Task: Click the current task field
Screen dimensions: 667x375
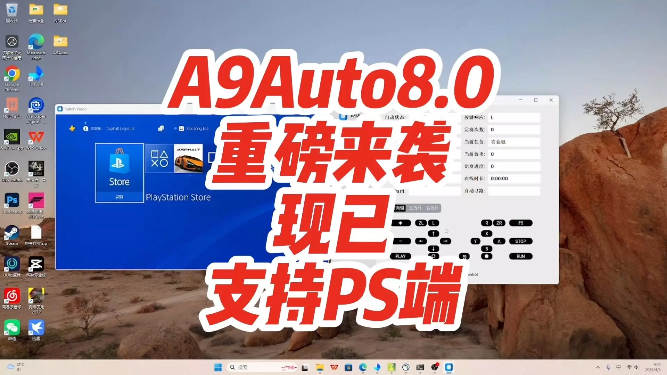Action: tap(514, 142)
